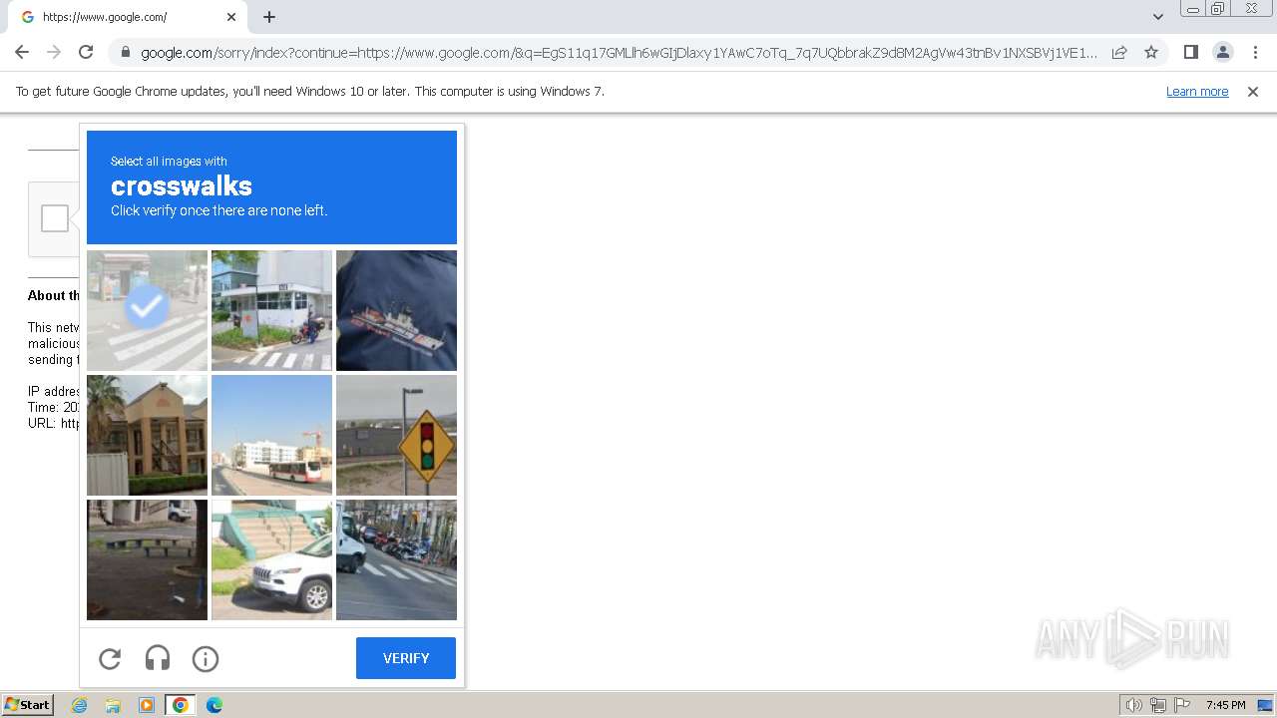1277x718 pixels.
Task: Click the 7:45 PM clock
Action: click(x=1225, y=705)
